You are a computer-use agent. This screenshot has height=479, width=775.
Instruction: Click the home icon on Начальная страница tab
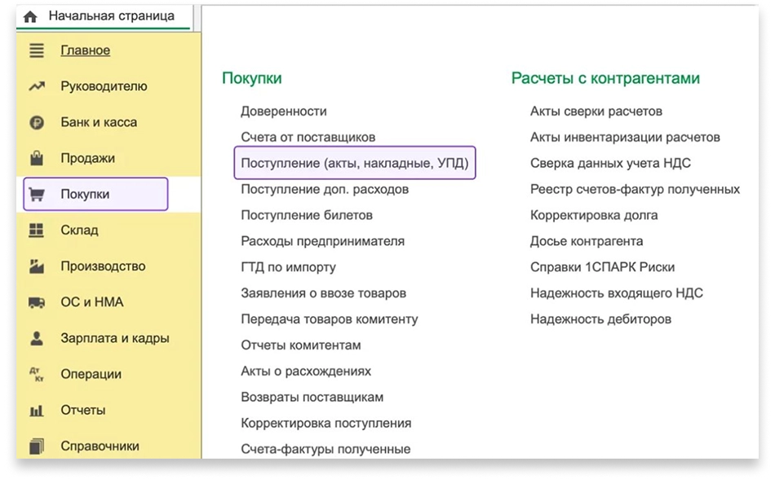click(30, 17)
